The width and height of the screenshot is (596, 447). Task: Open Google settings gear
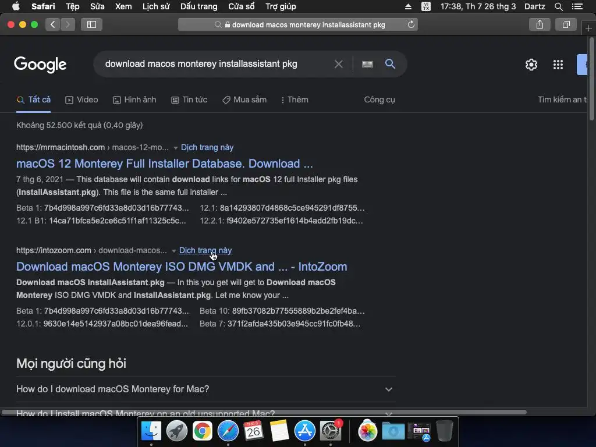pos(531,65)
